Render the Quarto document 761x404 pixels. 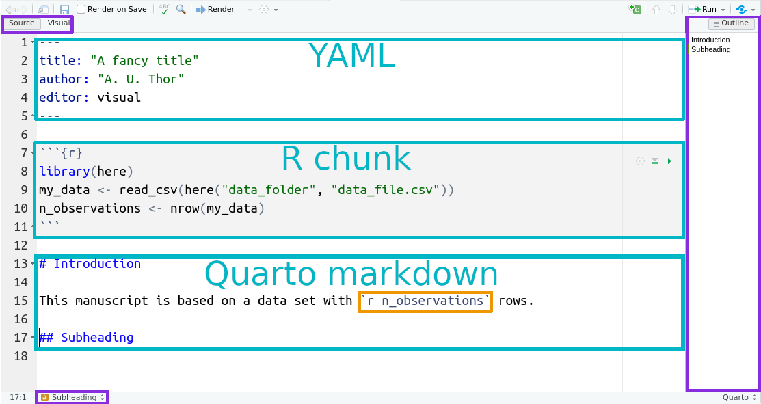(x=215, y=9)
